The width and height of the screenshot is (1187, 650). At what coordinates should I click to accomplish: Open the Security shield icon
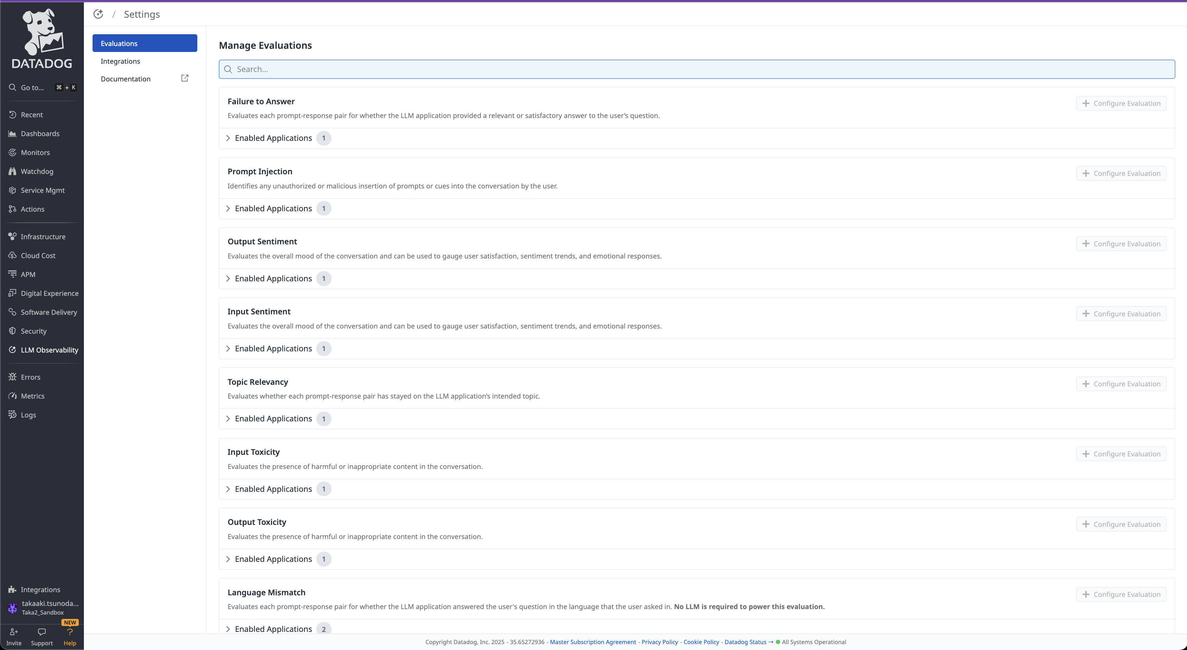click(13, 331)
